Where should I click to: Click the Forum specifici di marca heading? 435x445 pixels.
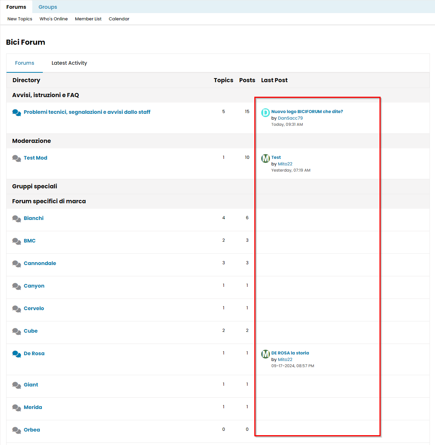click(x=49, y=201)
